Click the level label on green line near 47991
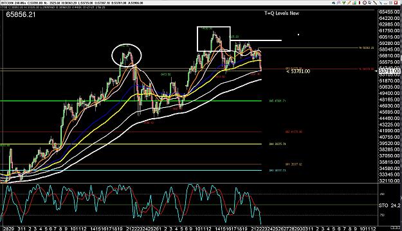The image size is (402, 231). [277, 101]
